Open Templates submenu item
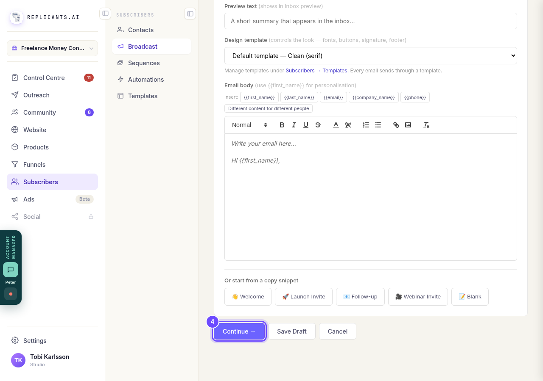 coord(151,96)
